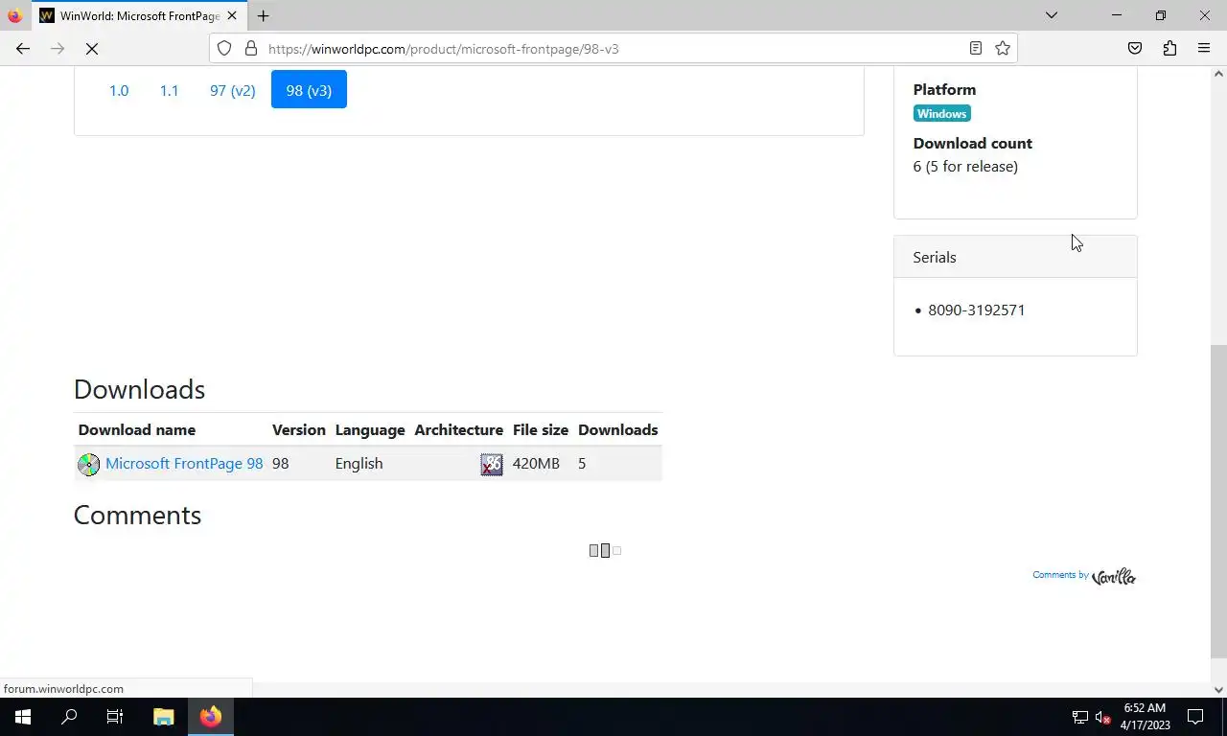Click the Comments section heading

click(137, 516)
